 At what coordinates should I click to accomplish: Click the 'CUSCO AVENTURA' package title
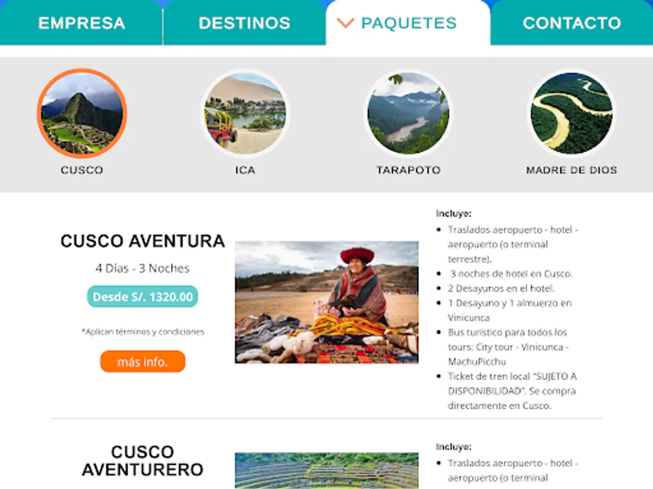[143, 241]
